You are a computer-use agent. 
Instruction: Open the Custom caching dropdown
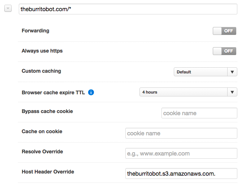205,72
